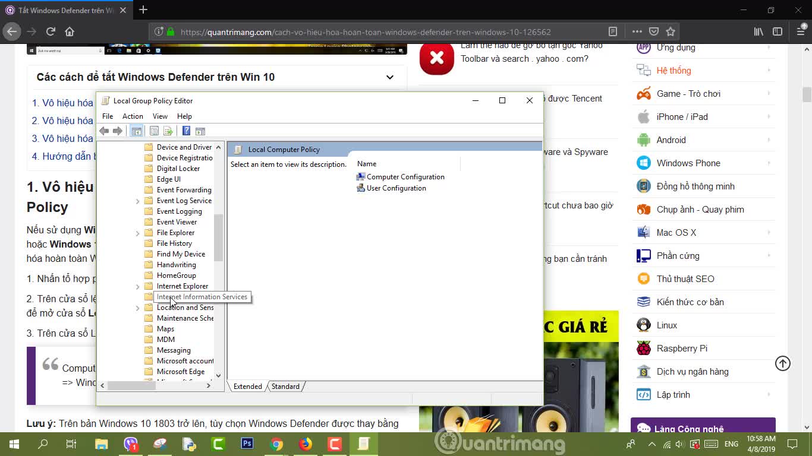Open the Windows Phone category link
812x456 pixels.
[688, 163]
